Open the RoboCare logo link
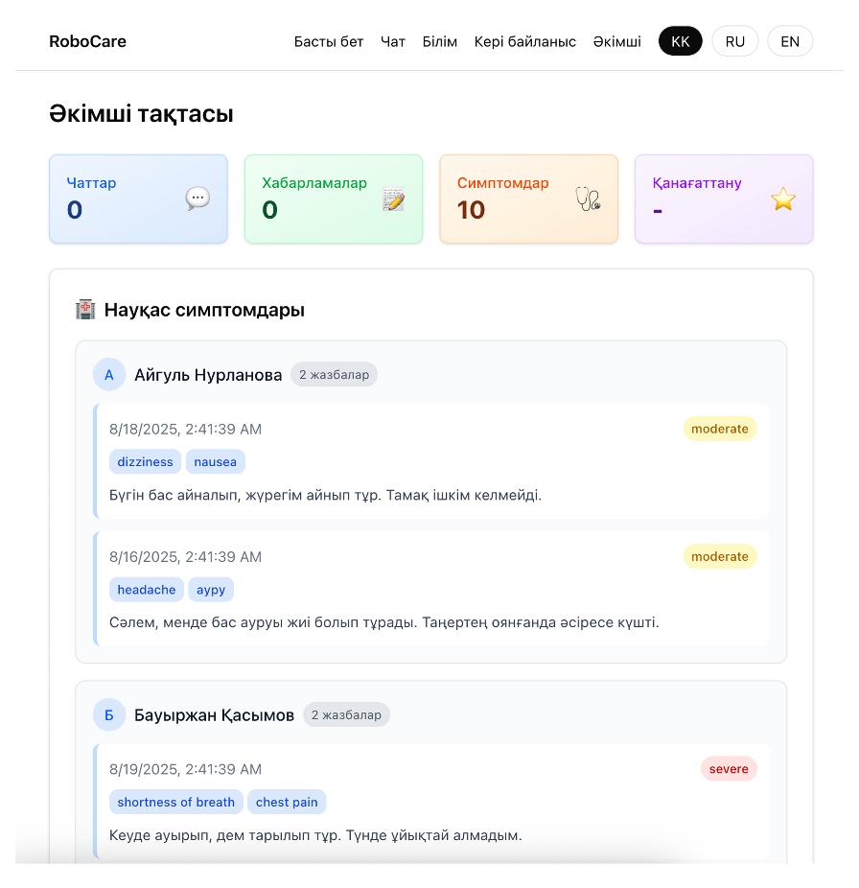 tap(88, 41)
